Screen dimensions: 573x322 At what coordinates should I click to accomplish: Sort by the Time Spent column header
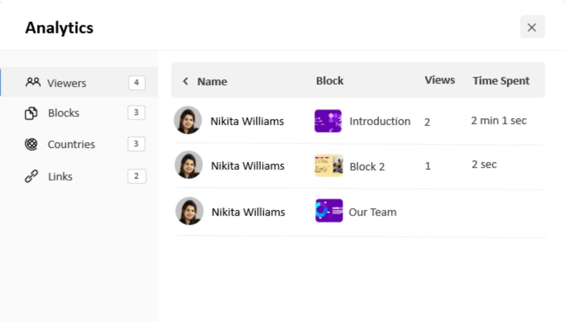[501, 81]
